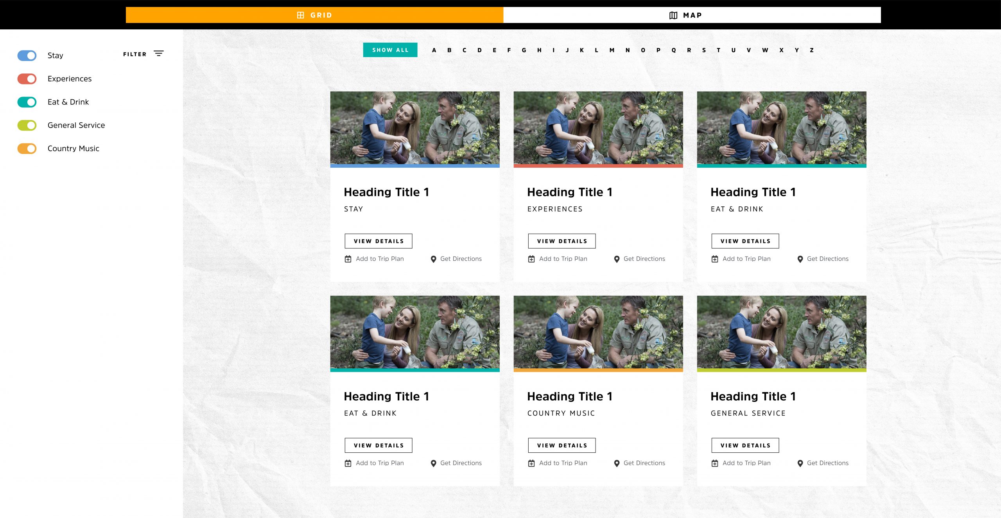The image size is (1001, 518).
Task: Click Get Directions on the Stay card
Action: click(461, 259)
